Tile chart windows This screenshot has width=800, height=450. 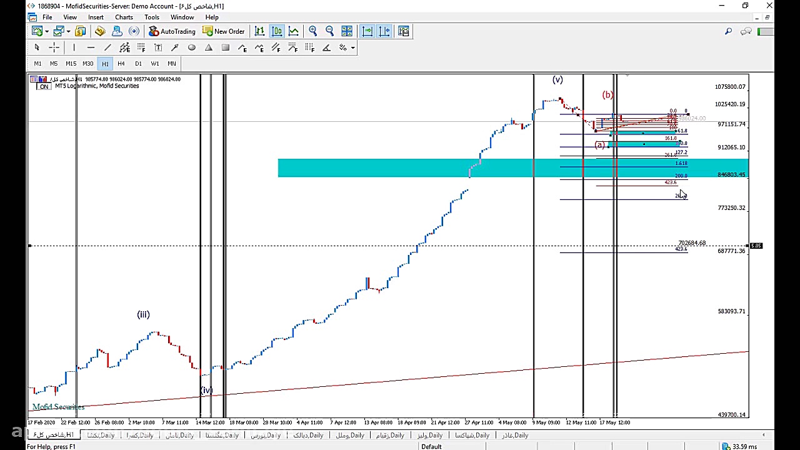pos(347,31)
